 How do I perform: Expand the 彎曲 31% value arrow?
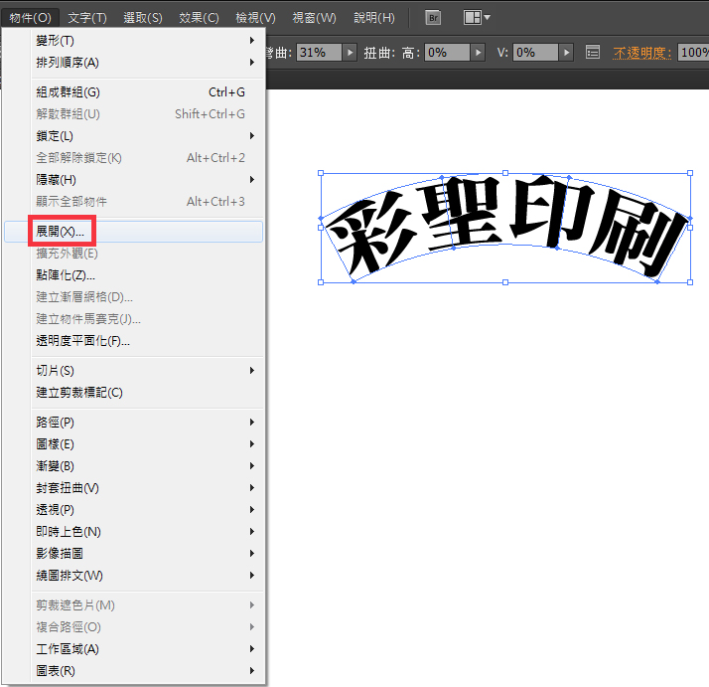pyautogui.click(x=348, y=53)
